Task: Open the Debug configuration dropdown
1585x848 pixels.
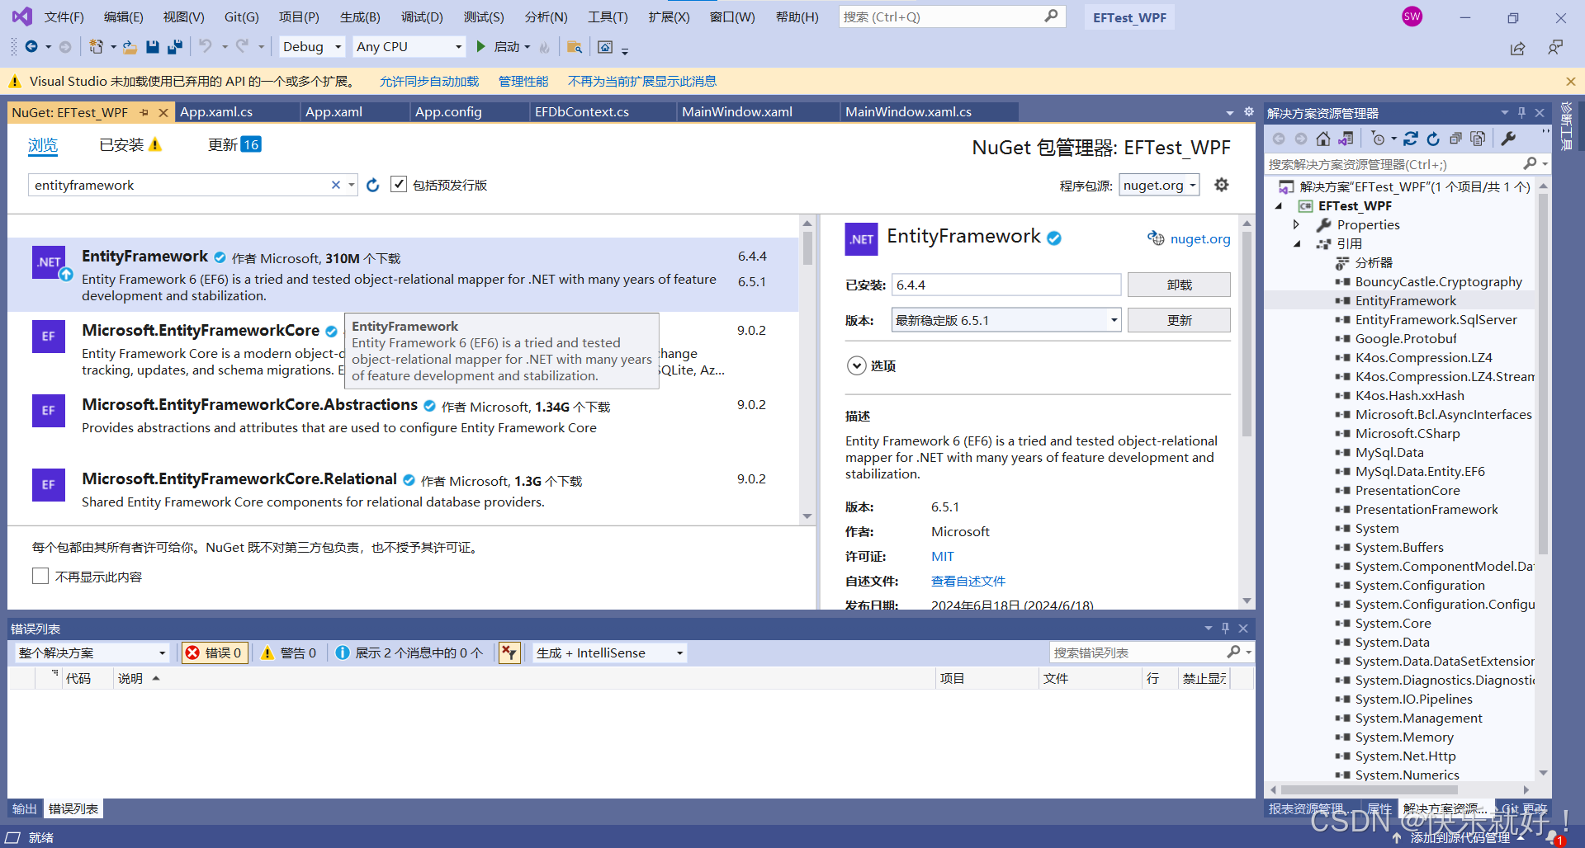Action: tap(312, 47)
